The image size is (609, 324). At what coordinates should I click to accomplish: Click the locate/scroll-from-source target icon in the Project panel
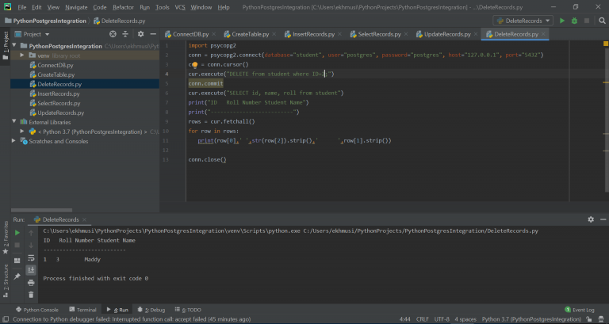pyautogui.click(x=113, y=34)
